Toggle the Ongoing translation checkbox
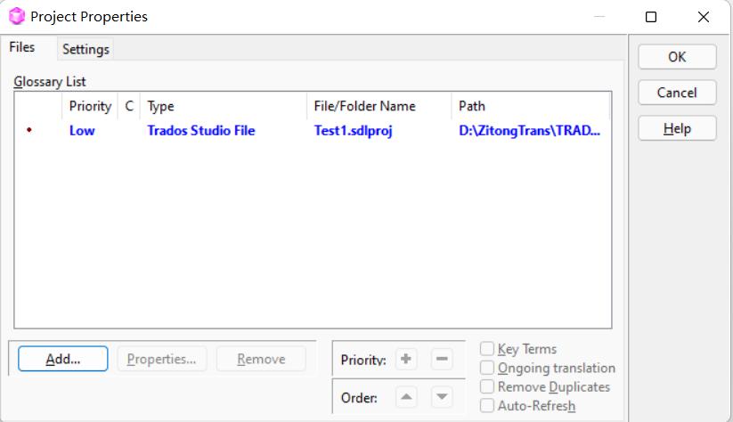Screen dimensions: 733x422 (x=487, y=368)
